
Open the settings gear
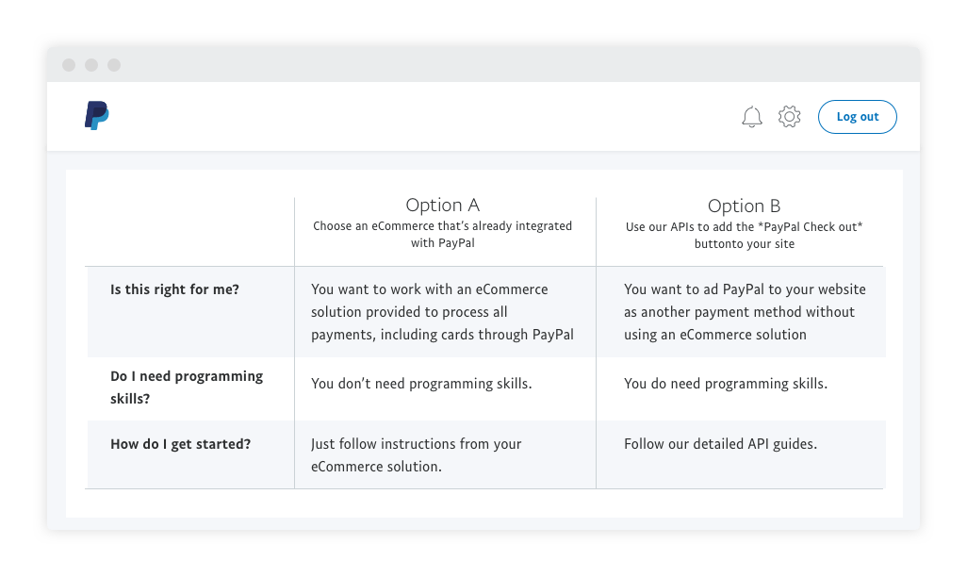[790, 117]
